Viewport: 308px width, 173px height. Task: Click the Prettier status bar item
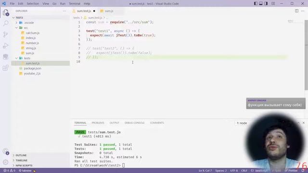click(x=291, y=171)
